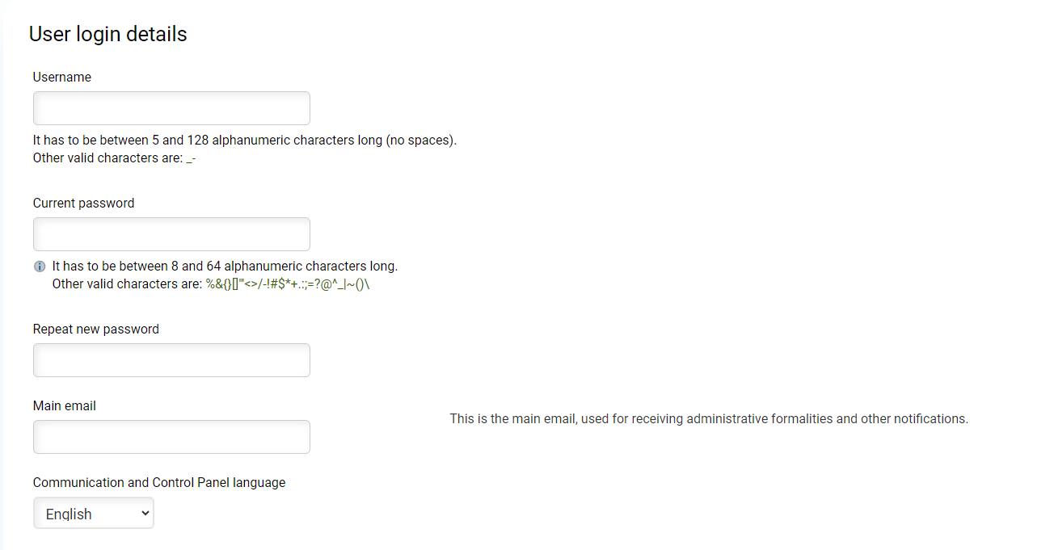The height and width of the screenshot is (550, 1054).
Task: Click the username 5 to 128 characters hint
Action: [245, 141]
